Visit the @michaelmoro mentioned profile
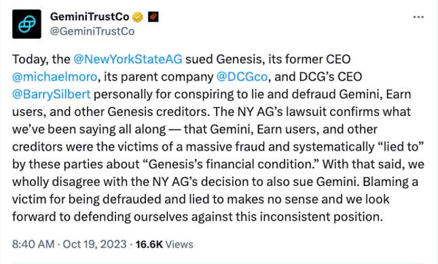 point(54,77)
